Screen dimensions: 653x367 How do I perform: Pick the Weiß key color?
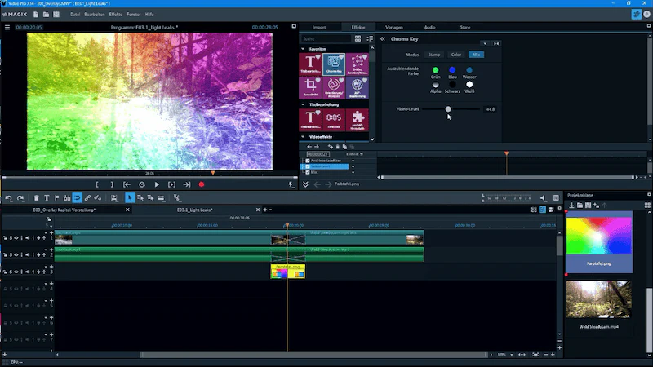click(469, 85)
